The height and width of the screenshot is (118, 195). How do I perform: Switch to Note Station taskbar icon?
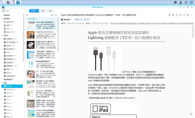pos(18,2)
